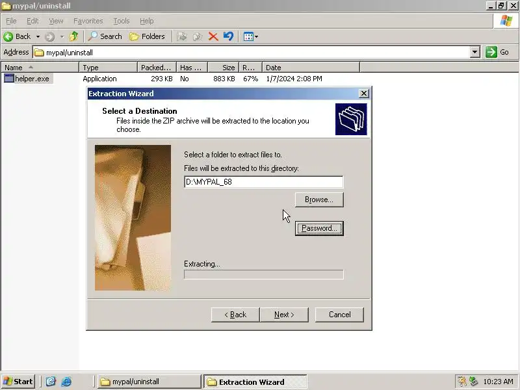Screen dimensions: 520x390
Task: Expand the Back history dropdown arrow
Action: click(x=38, y=36)
